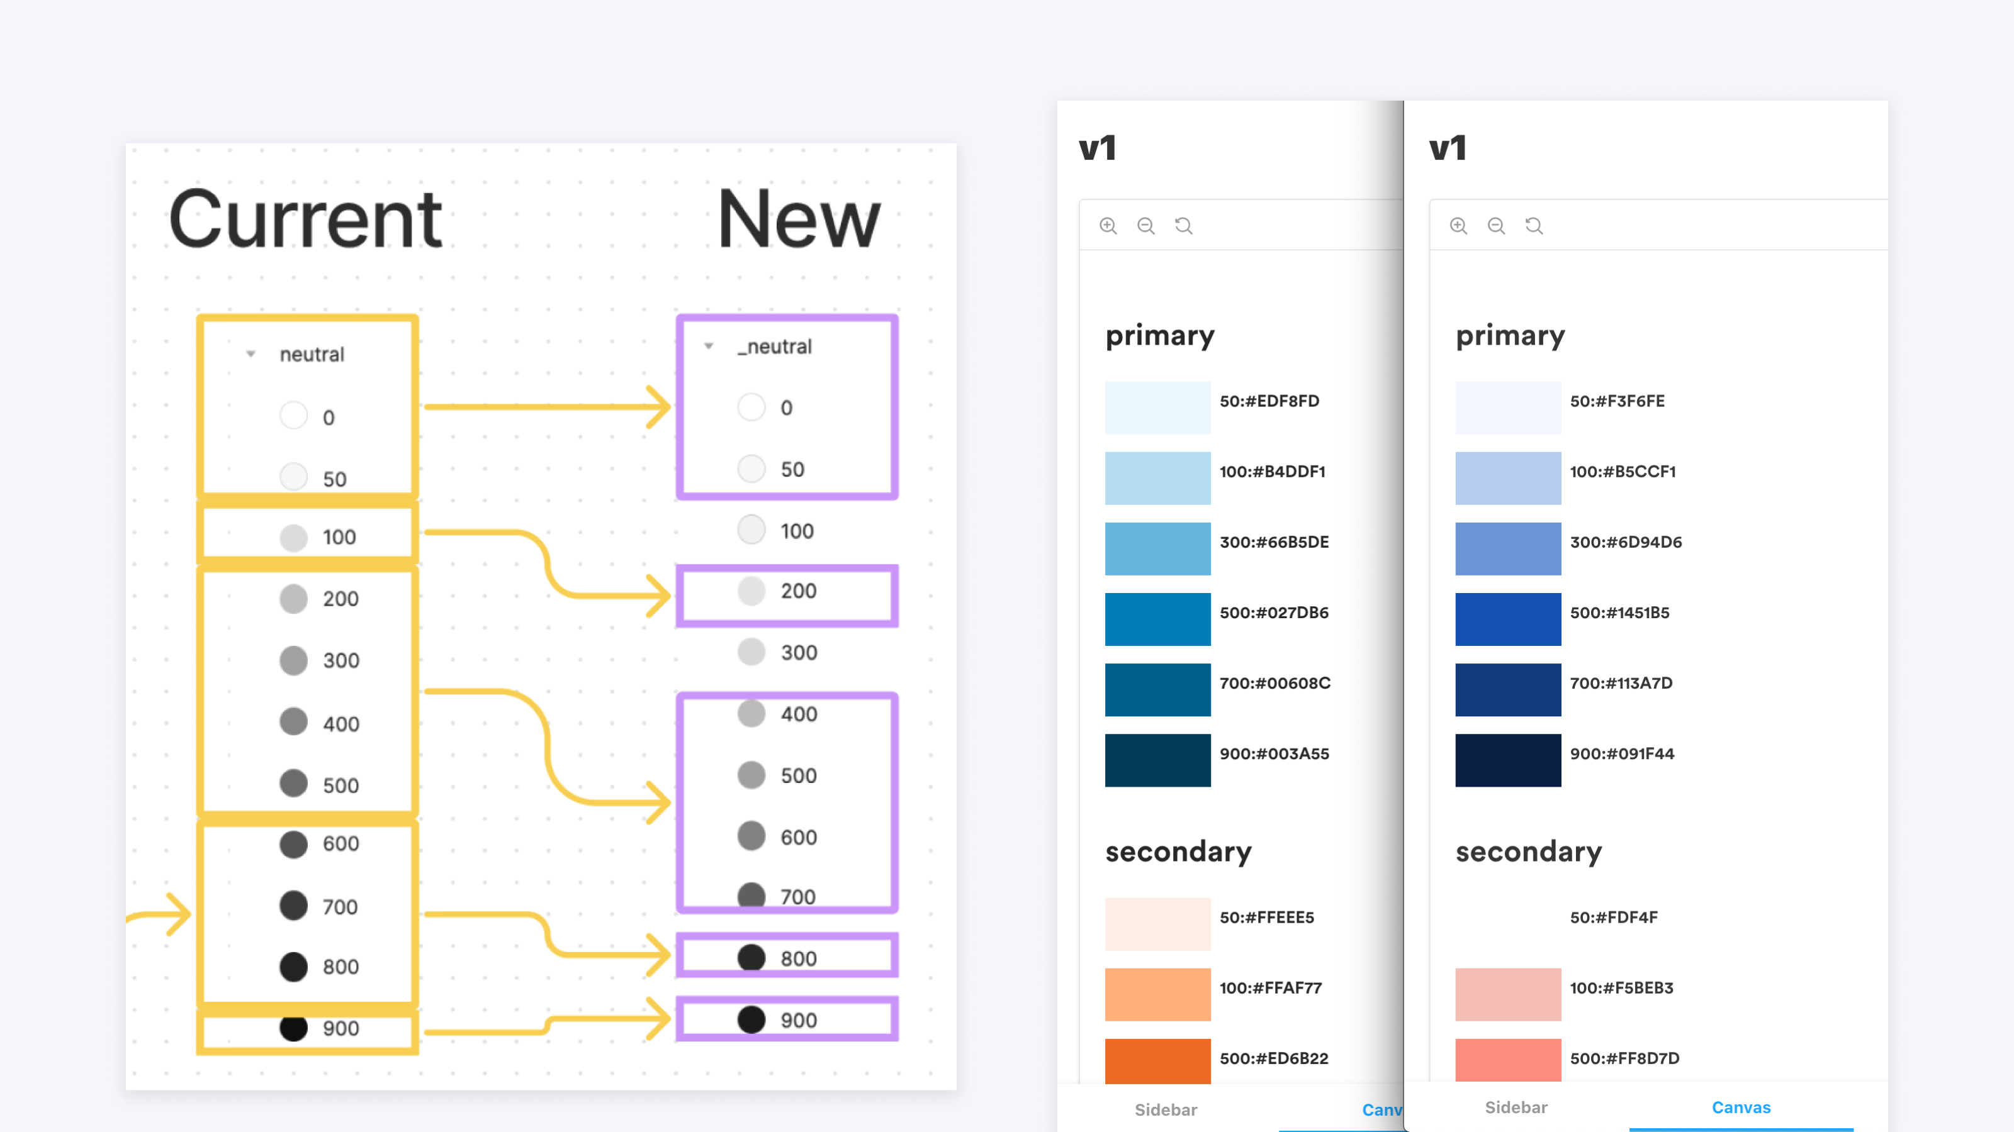Screen dimensions: 2014x1132
Task: Collapse the _neutral group in New list
Action: tap(708, 345)
